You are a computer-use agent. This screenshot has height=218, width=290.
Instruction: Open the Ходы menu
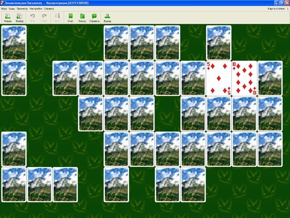pos(12,9)
